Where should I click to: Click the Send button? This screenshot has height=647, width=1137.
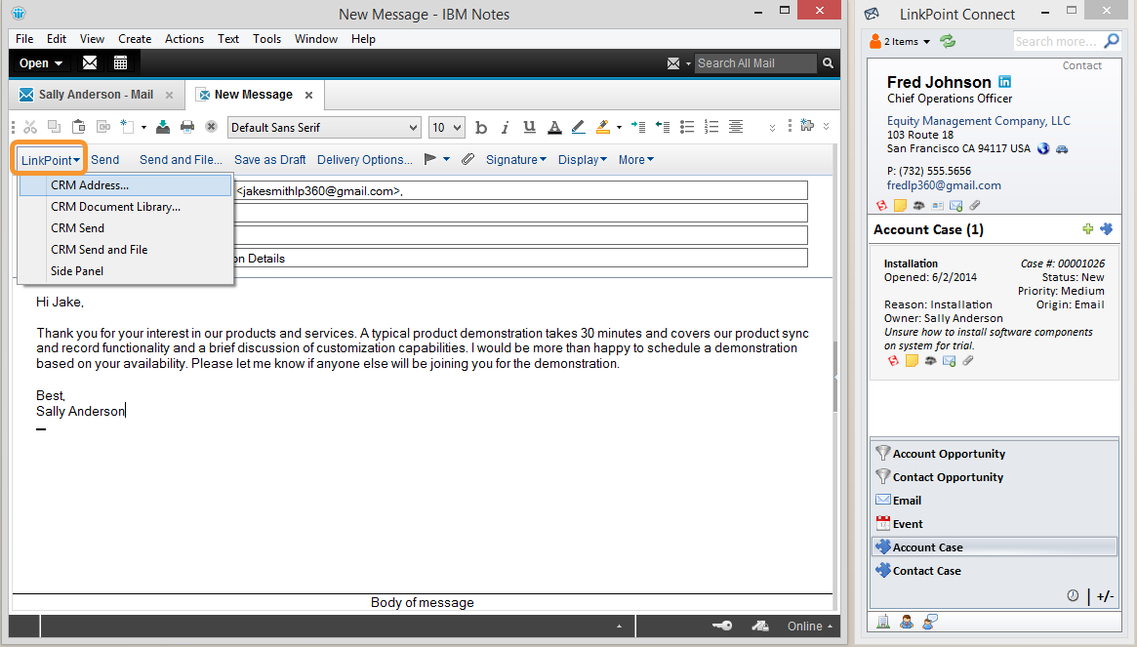[105, 160]
